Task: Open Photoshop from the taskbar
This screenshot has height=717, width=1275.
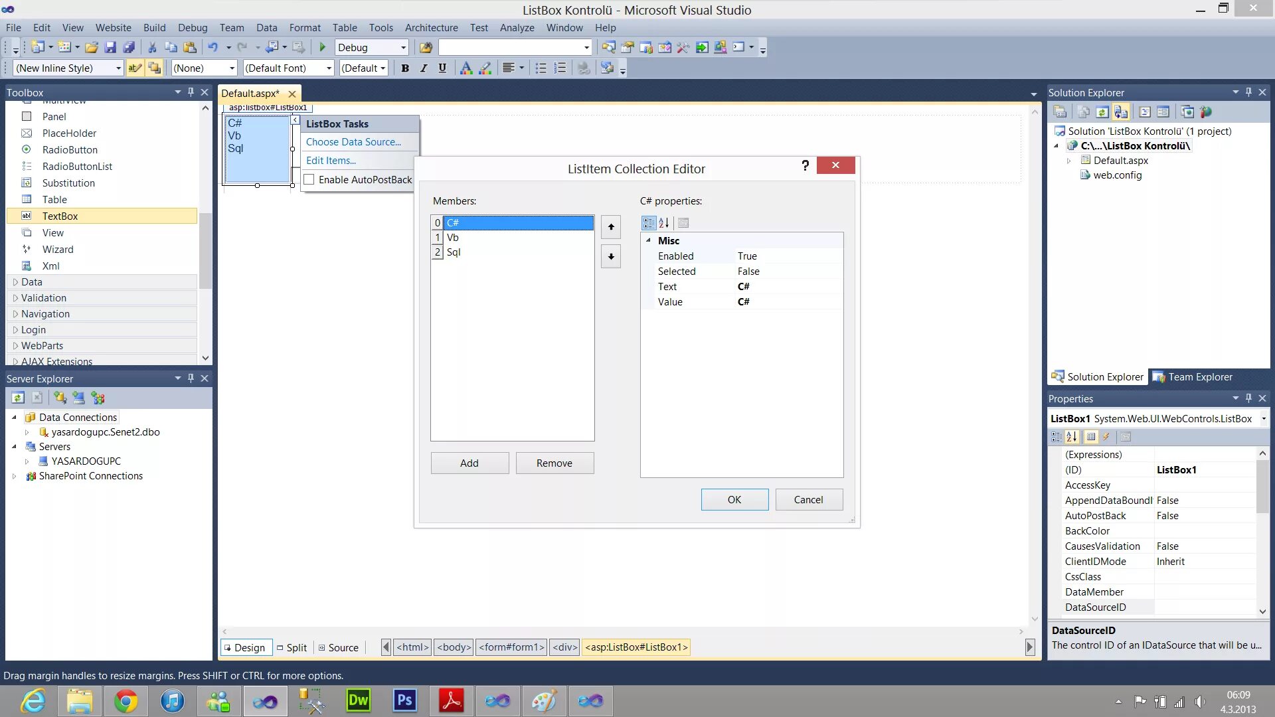Action: (x=404, y=700)
